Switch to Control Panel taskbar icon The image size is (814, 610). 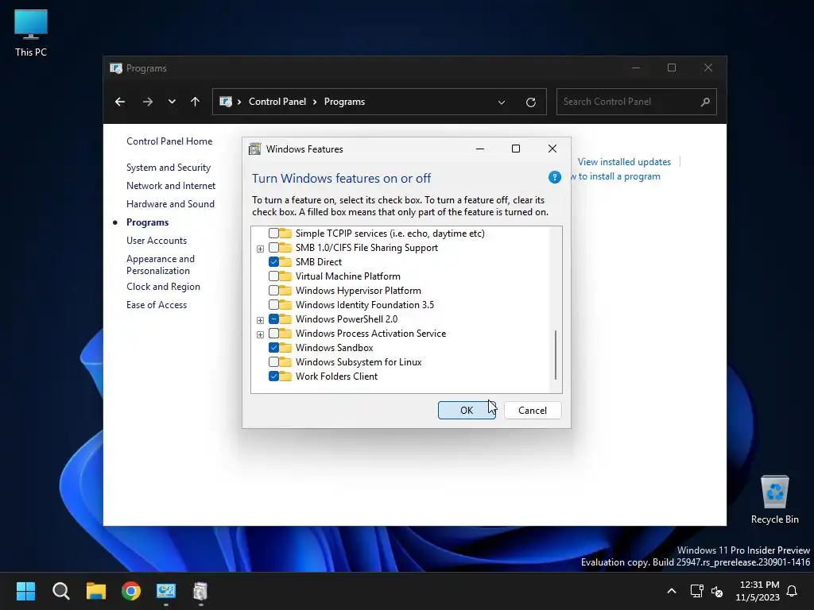click(166, 591)
